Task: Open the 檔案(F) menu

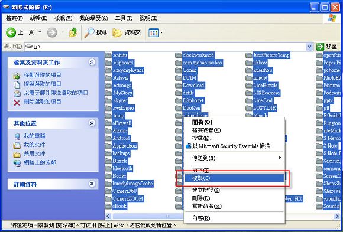Action: tap(14, 18)
